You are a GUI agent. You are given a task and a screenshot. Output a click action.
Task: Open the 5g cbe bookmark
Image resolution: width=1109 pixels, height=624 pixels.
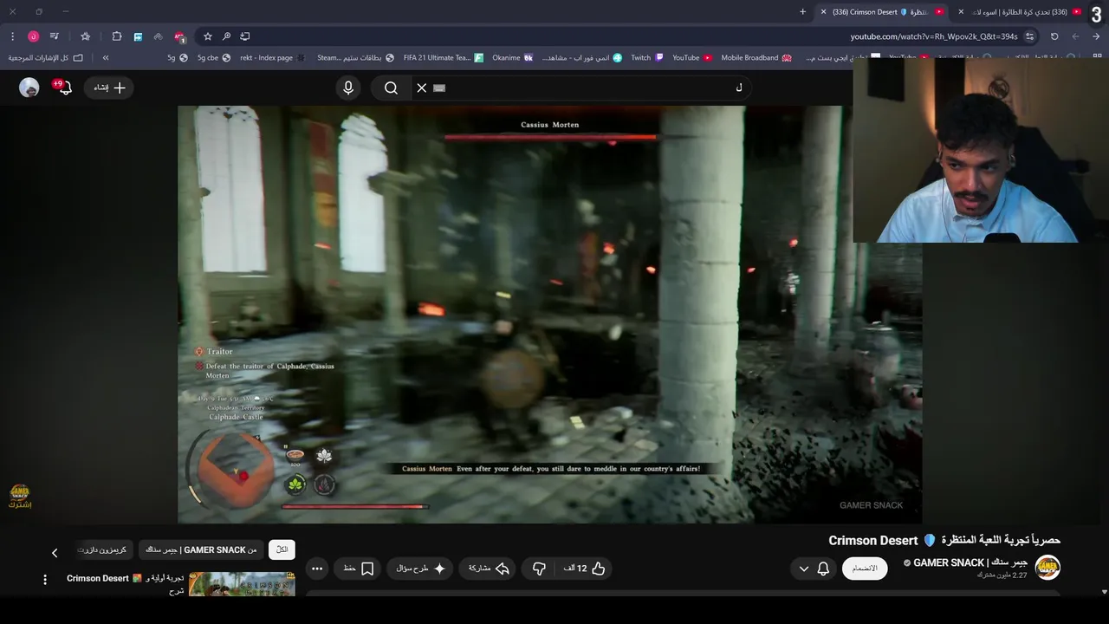[214, 58]
